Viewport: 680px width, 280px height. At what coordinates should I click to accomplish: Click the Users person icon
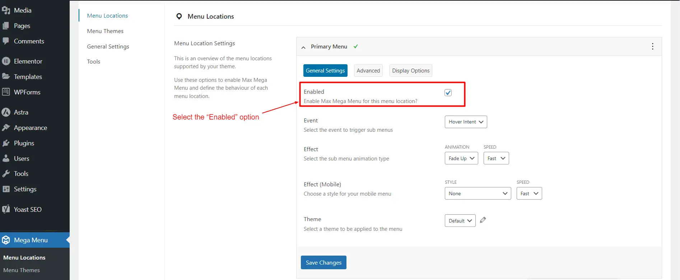point(6,158)
